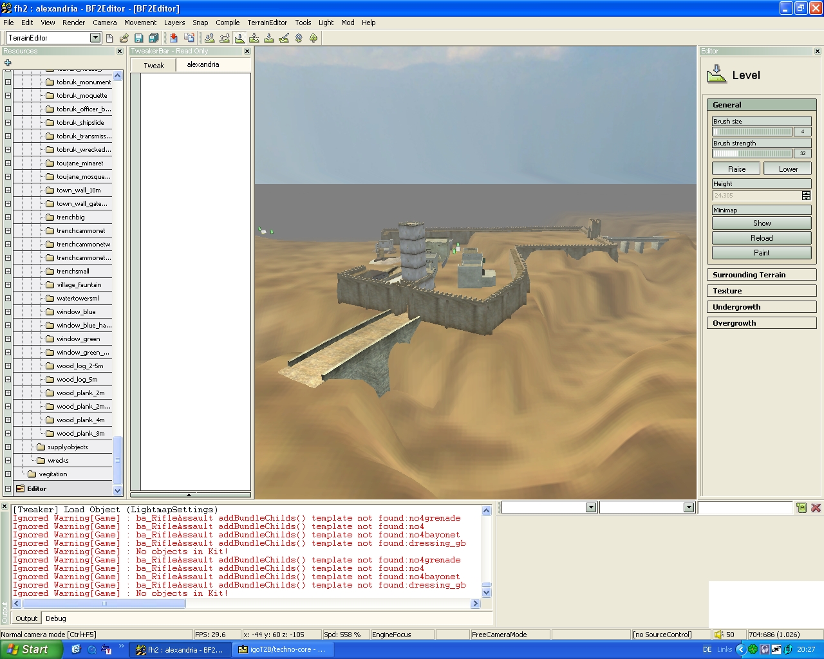Click the Windows Start button

(31, 649)
